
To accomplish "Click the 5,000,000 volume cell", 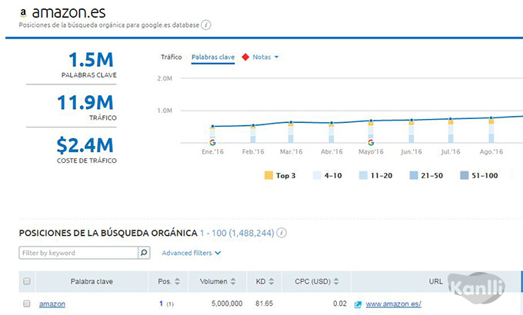I will (x=227, y=303).
